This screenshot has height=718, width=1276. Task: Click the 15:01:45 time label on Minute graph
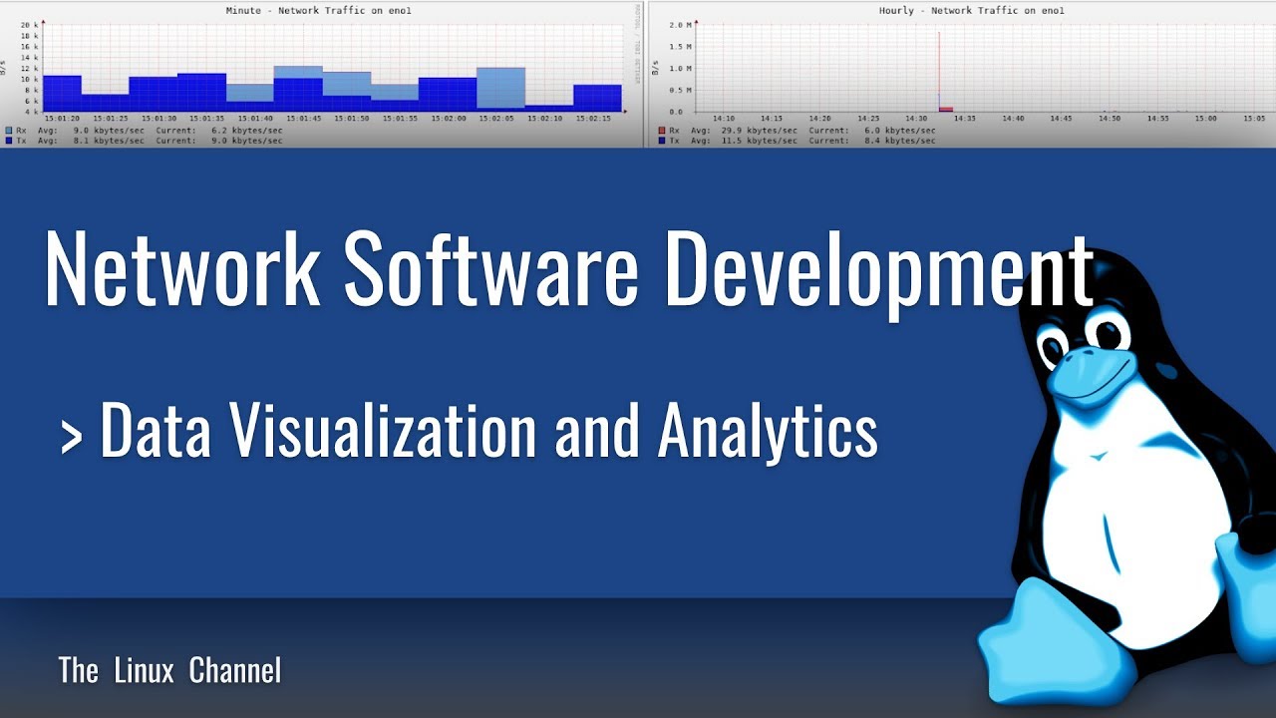[304, 118]
